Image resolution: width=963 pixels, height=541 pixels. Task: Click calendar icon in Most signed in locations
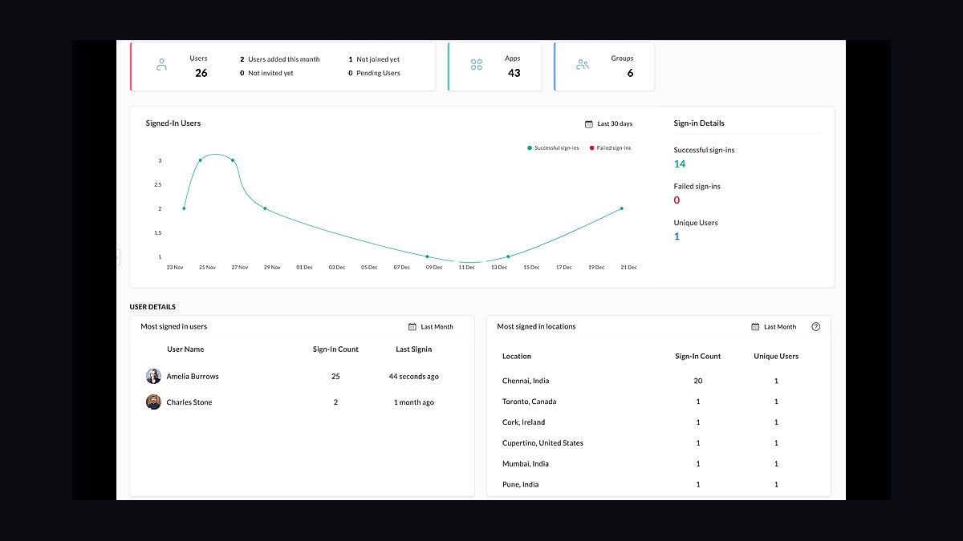pyautogui.click(x=755, y=327)
